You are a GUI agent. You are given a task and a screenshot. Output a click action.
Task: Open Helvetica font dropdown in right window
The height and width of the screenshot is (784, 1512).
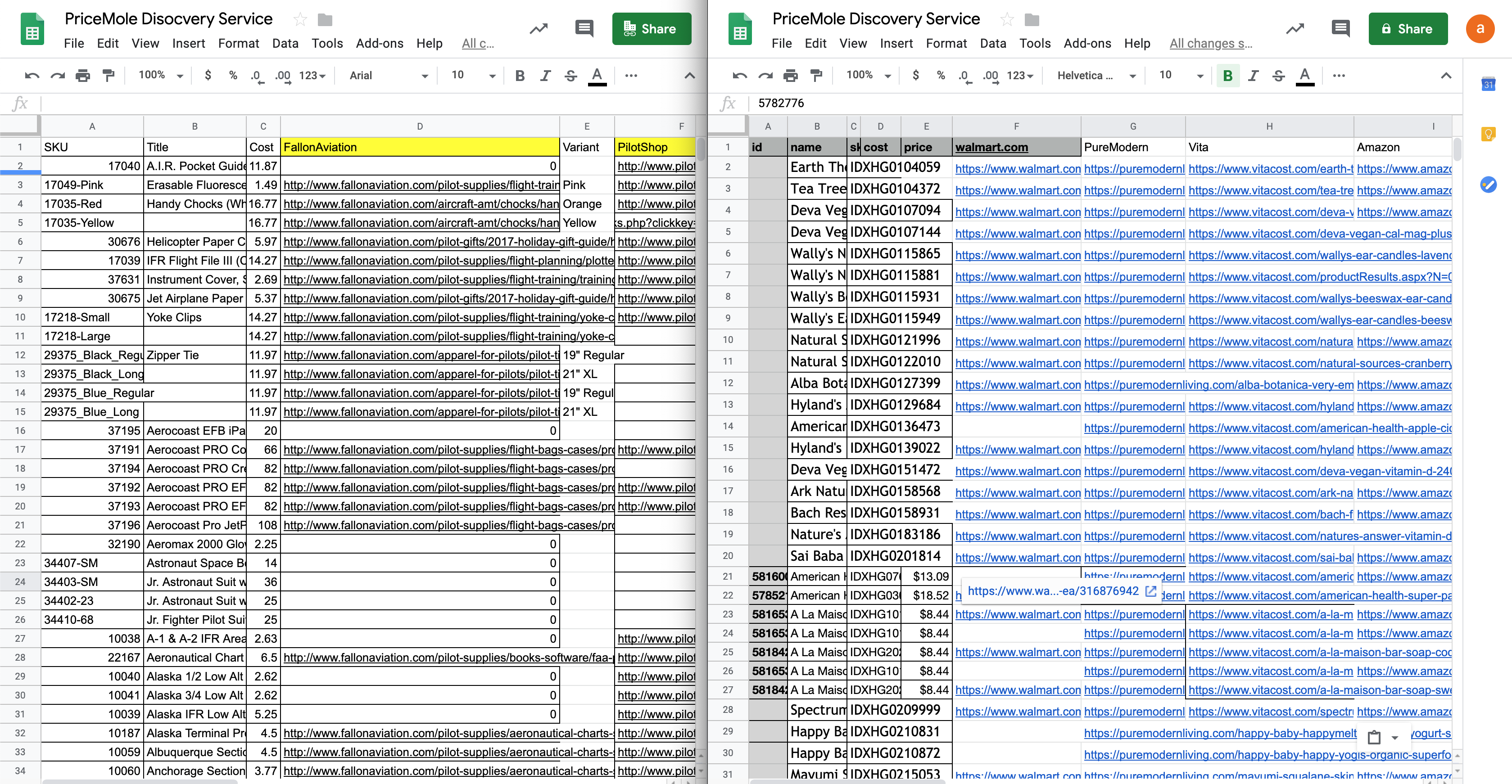click(x=1096, y=75)
